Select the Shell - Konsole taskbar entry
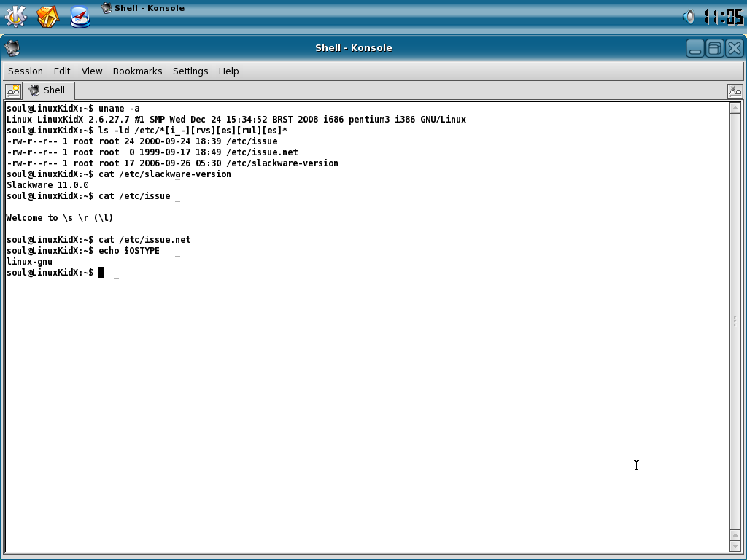This screenshot has width=747, height=560. click(x=144, y=8)
